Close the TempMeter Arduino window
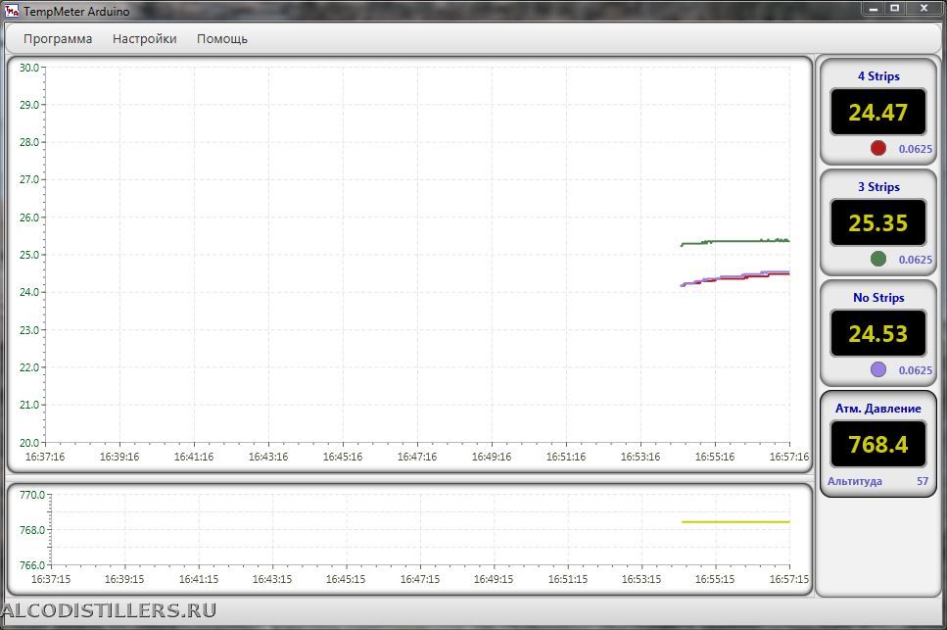Screen dimensions: 947x630 coord(924,9)
